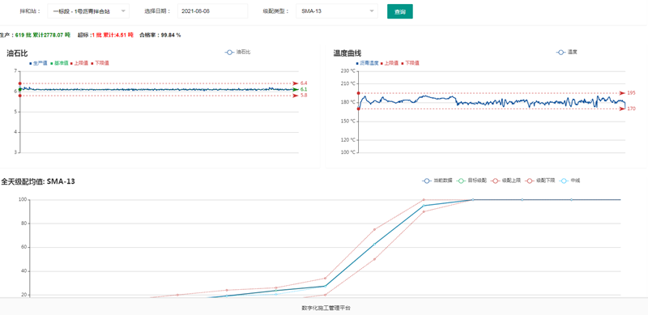648x315 pixels.
Task: Toggle the 油石比 series legend marker
Action: pos(229,53)
